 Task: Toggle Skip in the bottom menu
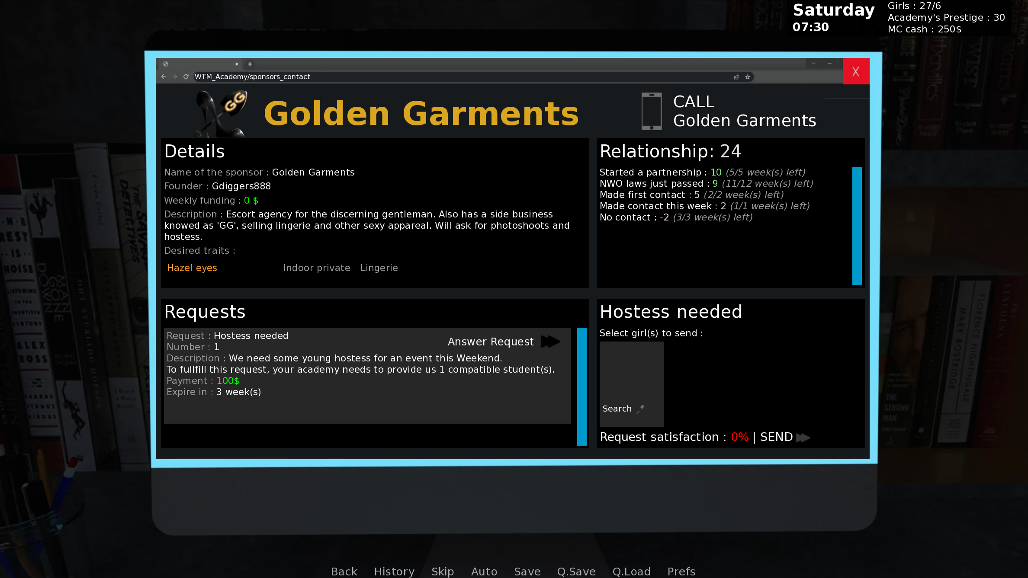coord(443,572)
